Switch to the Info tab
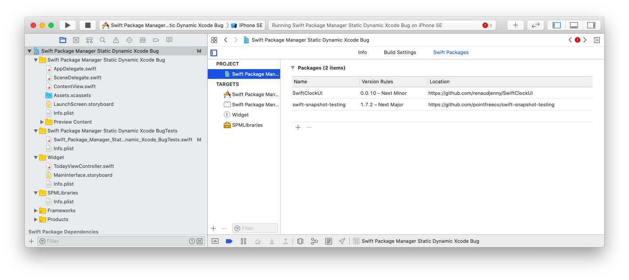Image resolution: width=629 pixels, height=280 pixels. point(363,52)
